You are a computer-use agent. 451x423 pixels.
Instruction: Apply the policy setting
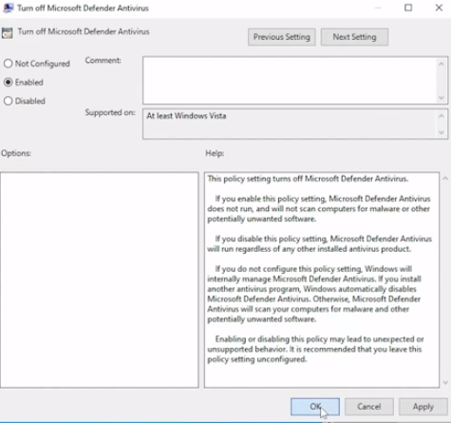click(423, 407)
